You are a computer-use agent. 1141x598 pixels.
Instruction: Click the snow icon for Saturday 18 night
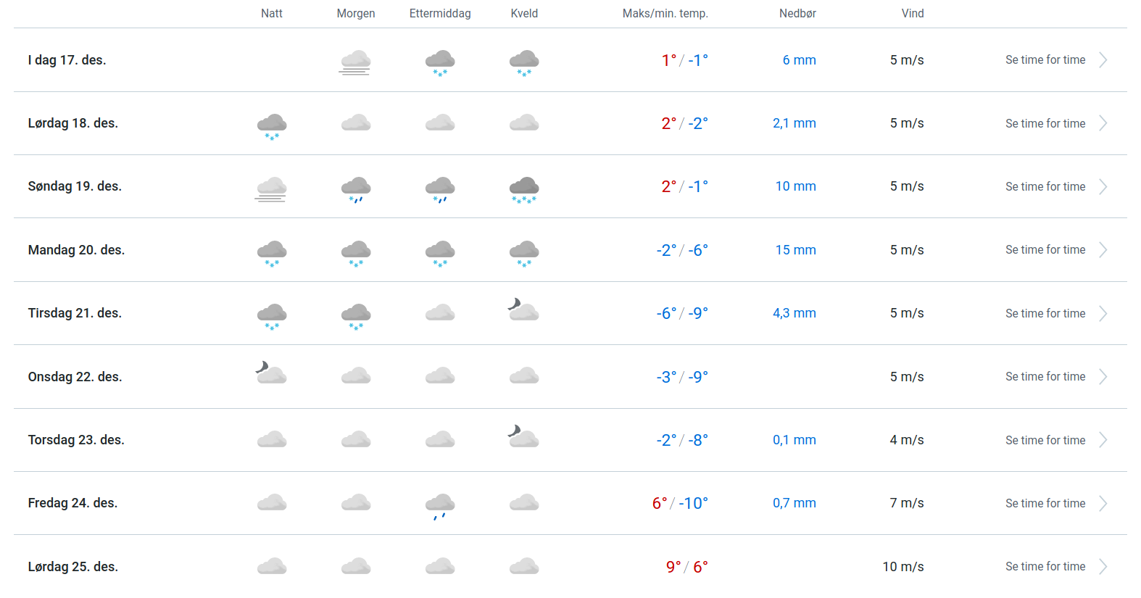point(272,125)
